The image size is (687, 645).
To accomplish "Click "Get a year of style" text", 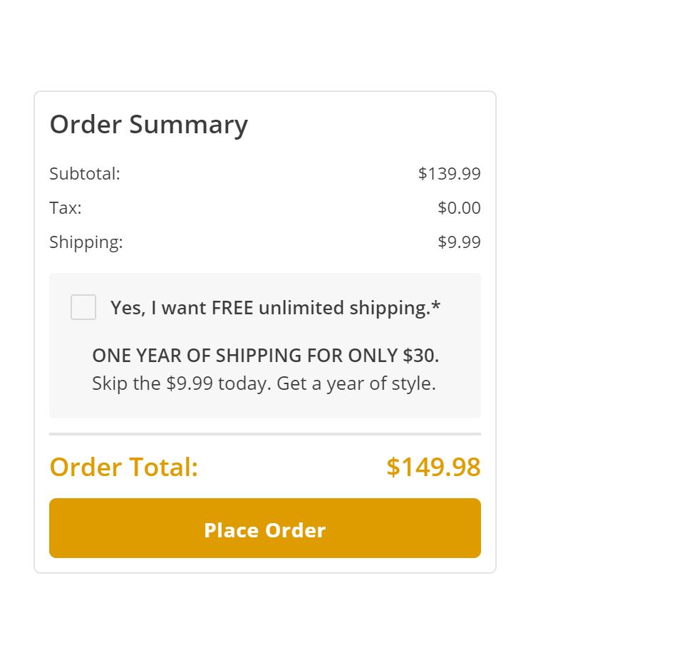I will point(356,383).
